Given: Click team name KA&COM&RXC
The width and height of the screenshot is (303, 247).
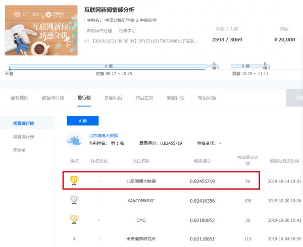Looking at the screenshot, I should coord(141,201).
